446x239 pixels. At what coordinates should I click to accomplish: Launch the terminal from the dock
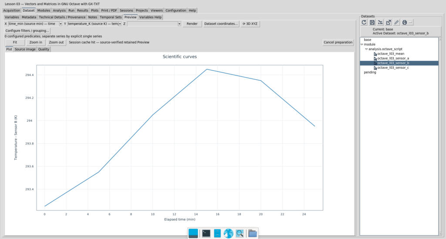[206, 233]
